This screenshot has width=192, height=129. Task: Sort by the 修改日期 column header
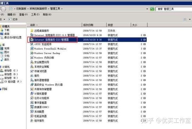[94, 25]
